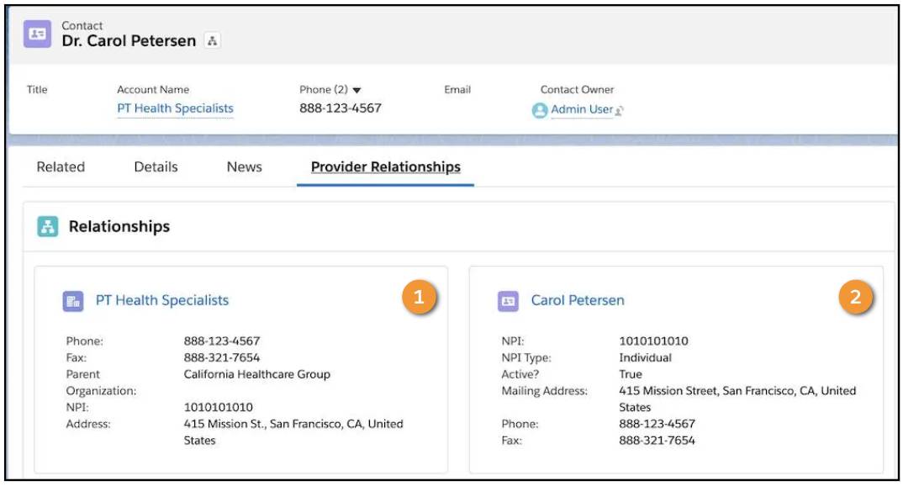This screenshot has width=903, height=486.
Task: Click change owner icon next to Admin User
Action: pos(619,110)
